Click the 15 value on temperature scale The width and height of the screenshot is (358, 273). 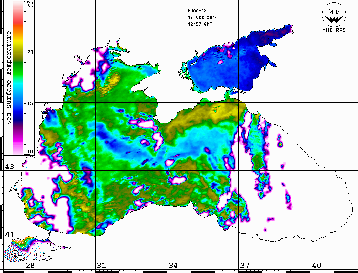(30, 103)
